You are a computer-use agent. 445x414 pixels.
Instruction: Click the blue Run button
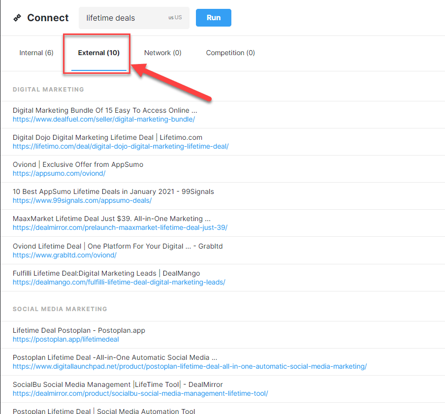tap(214, 18)
